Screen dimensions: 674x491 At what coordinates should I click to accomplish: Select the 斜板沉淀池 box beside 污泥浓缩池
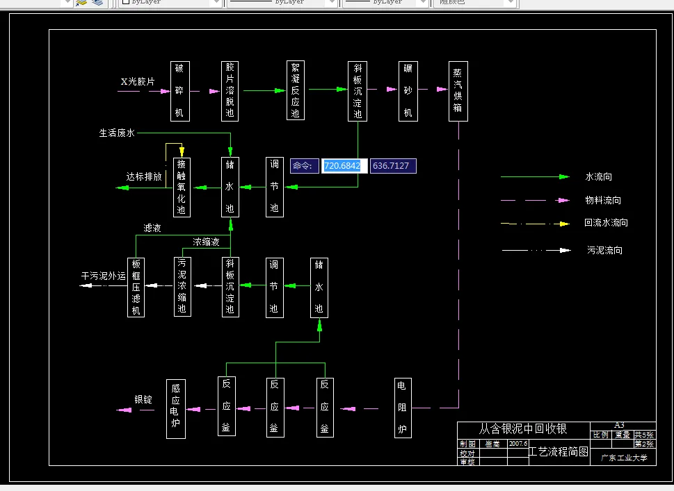point(230,287)
